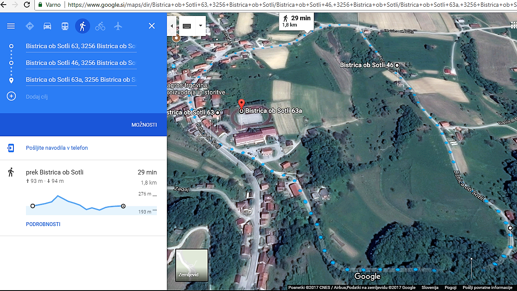
Task: Select route prek Bistrica ob Sotli
Action: [55, 172]
